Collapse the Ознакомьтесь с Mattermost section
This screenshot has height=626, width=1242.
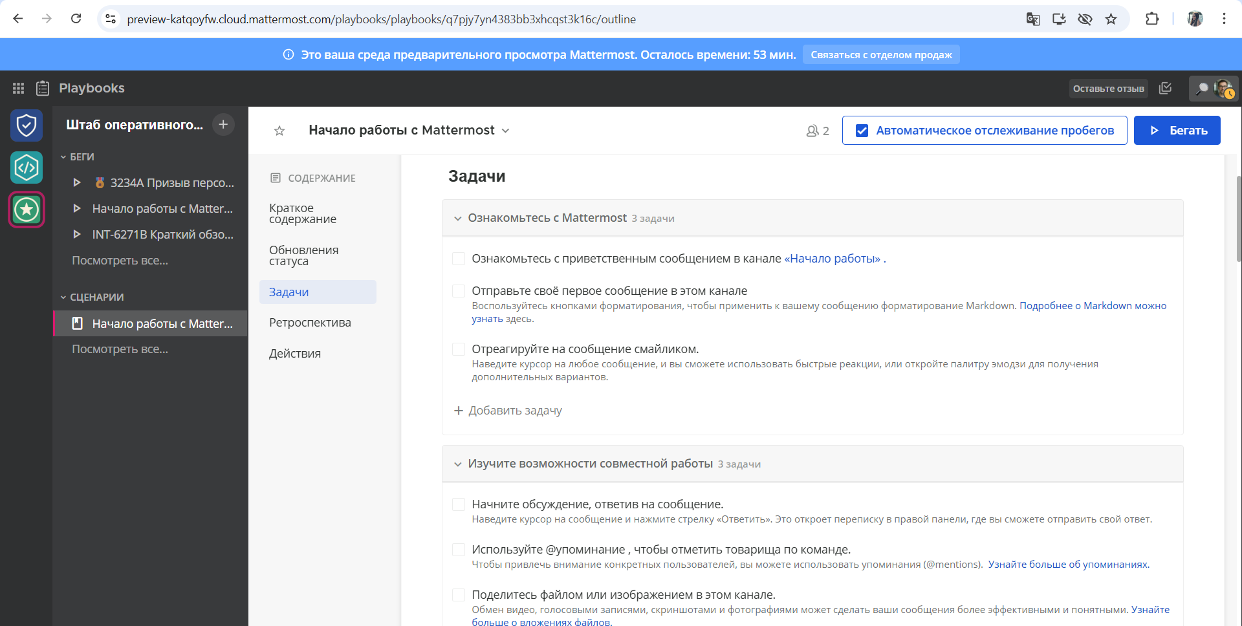(458, 219)
